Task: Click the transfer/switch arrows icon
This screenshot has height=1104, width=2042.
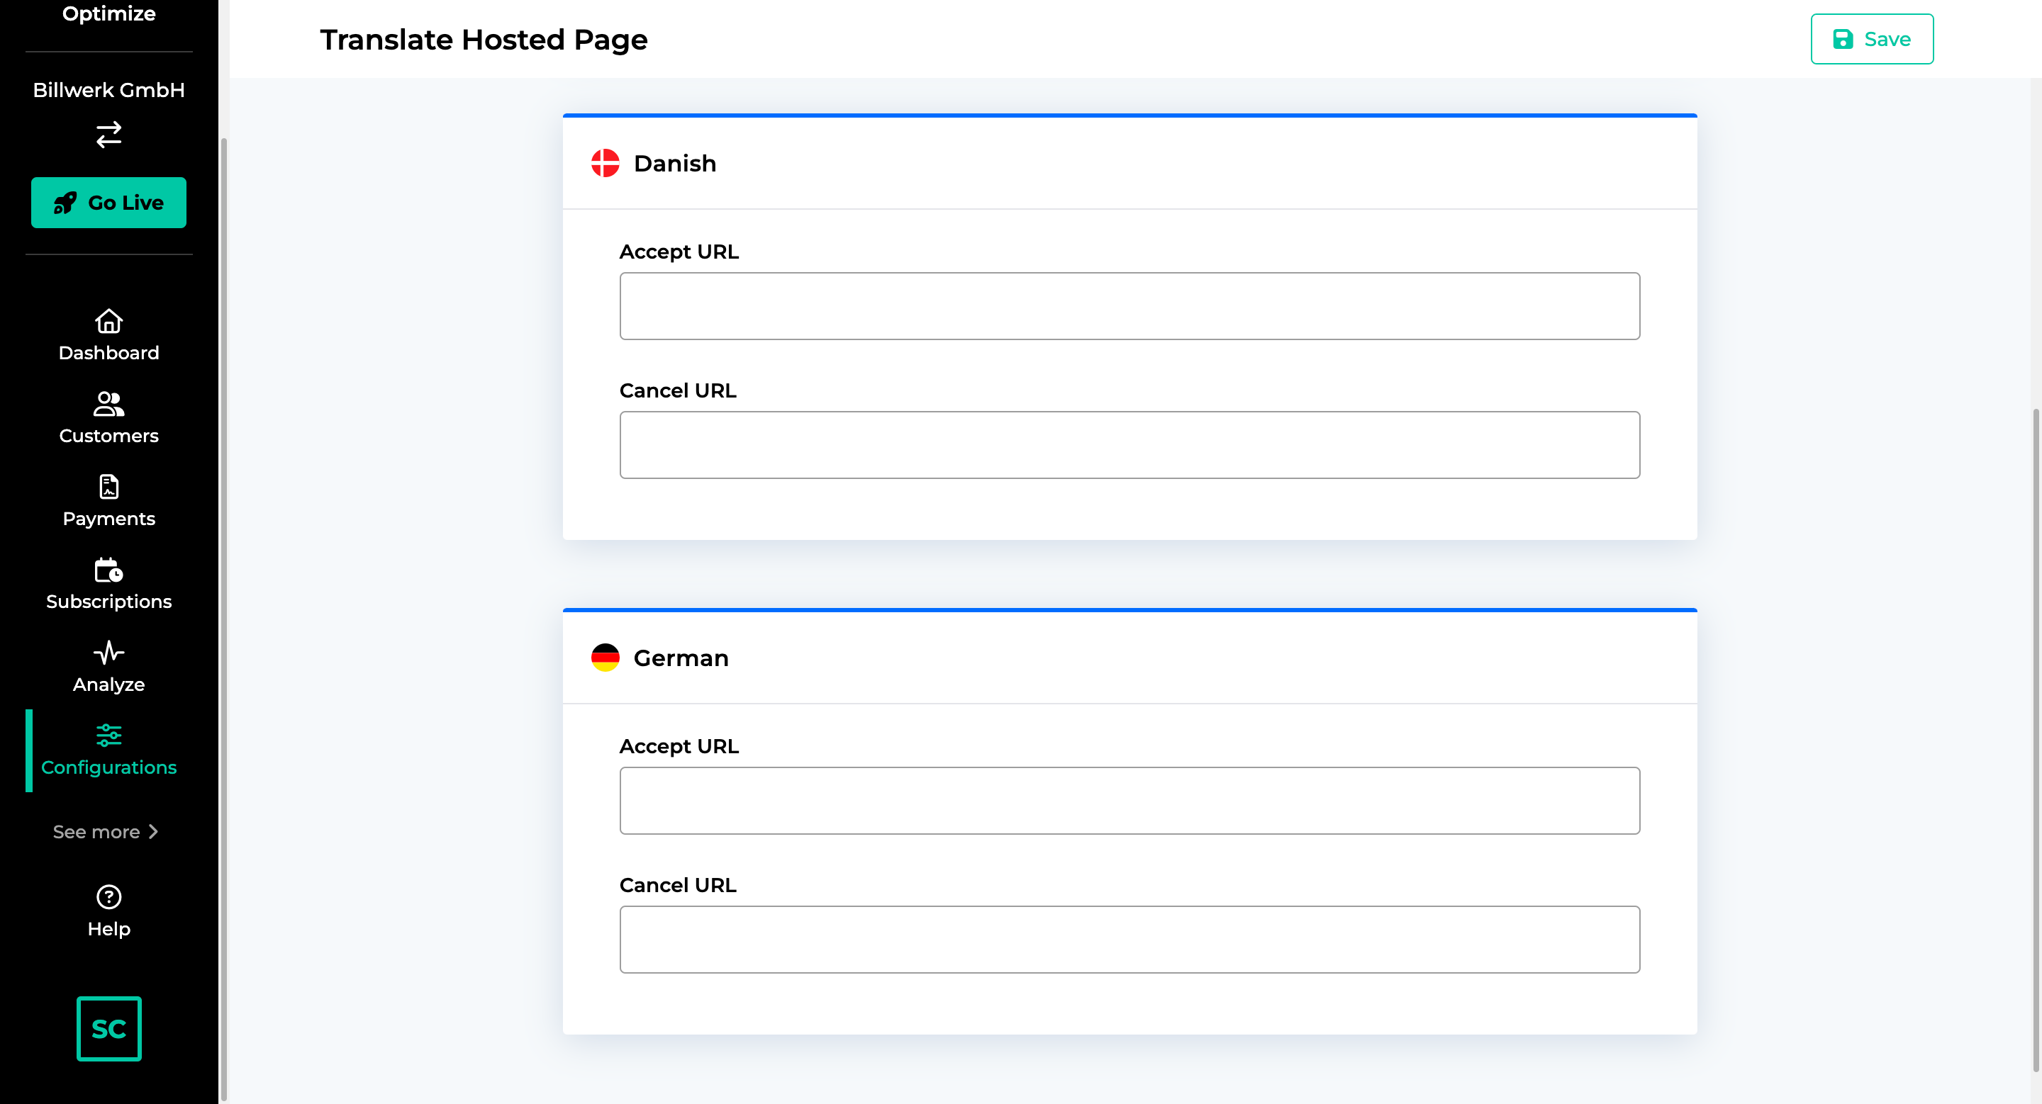Action: coord(108,133)
